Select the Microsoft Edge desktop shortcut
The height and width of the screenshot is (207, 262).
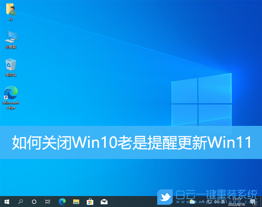click(11, 97)
